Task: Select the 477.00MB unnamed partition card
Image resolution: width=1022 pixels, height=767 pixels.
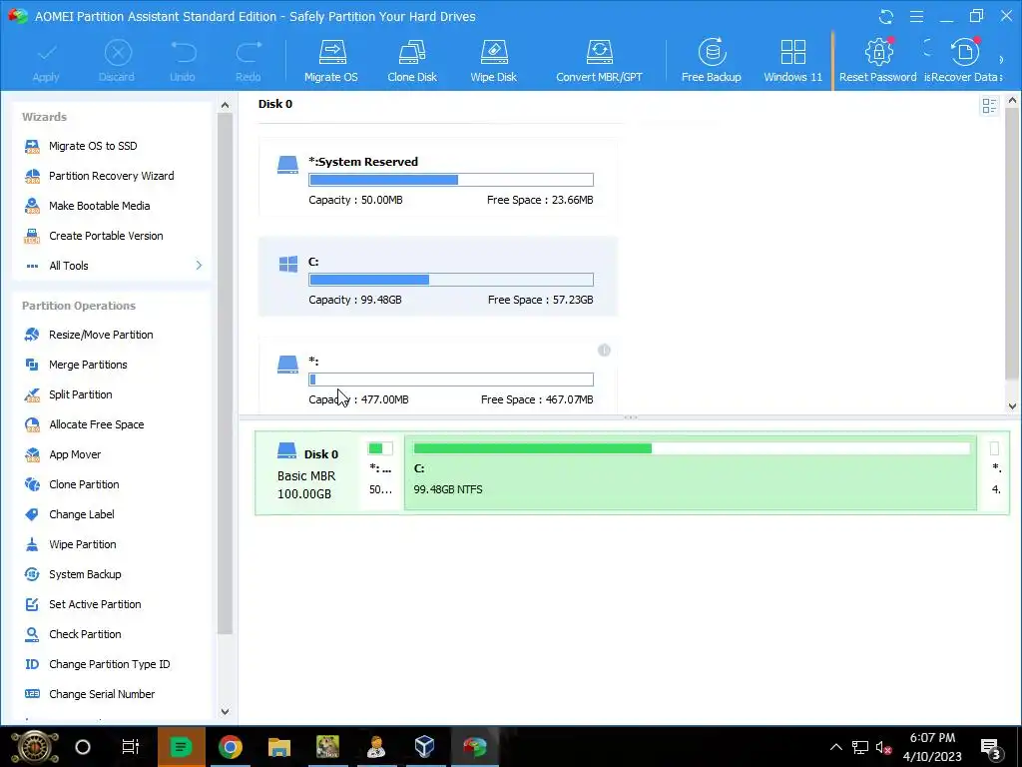Action: point(437,376)
